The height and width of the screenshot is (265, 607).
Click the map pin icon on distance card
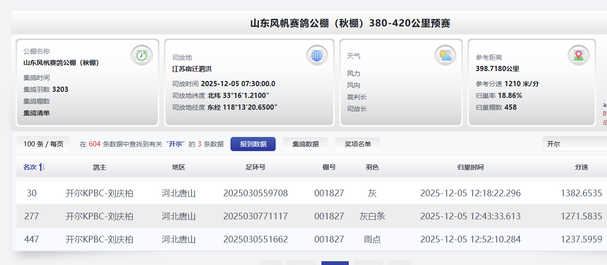[578, 56]
